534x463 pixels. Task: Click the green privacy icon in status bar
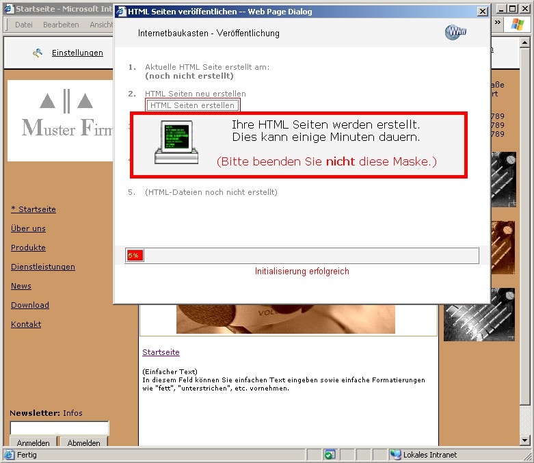coord(330,455)
